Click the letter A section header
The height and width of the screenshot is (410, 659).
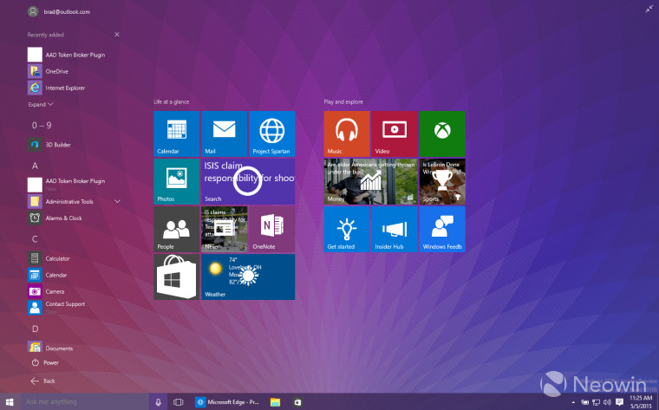tap(35, 166)
